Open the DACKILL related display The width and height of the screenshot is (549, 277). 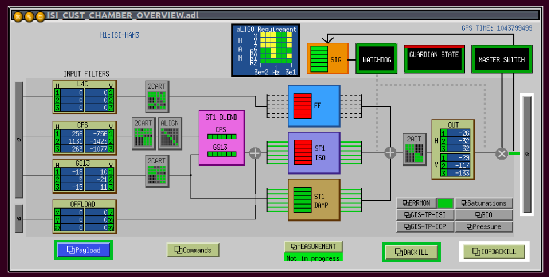pos(411,251)
